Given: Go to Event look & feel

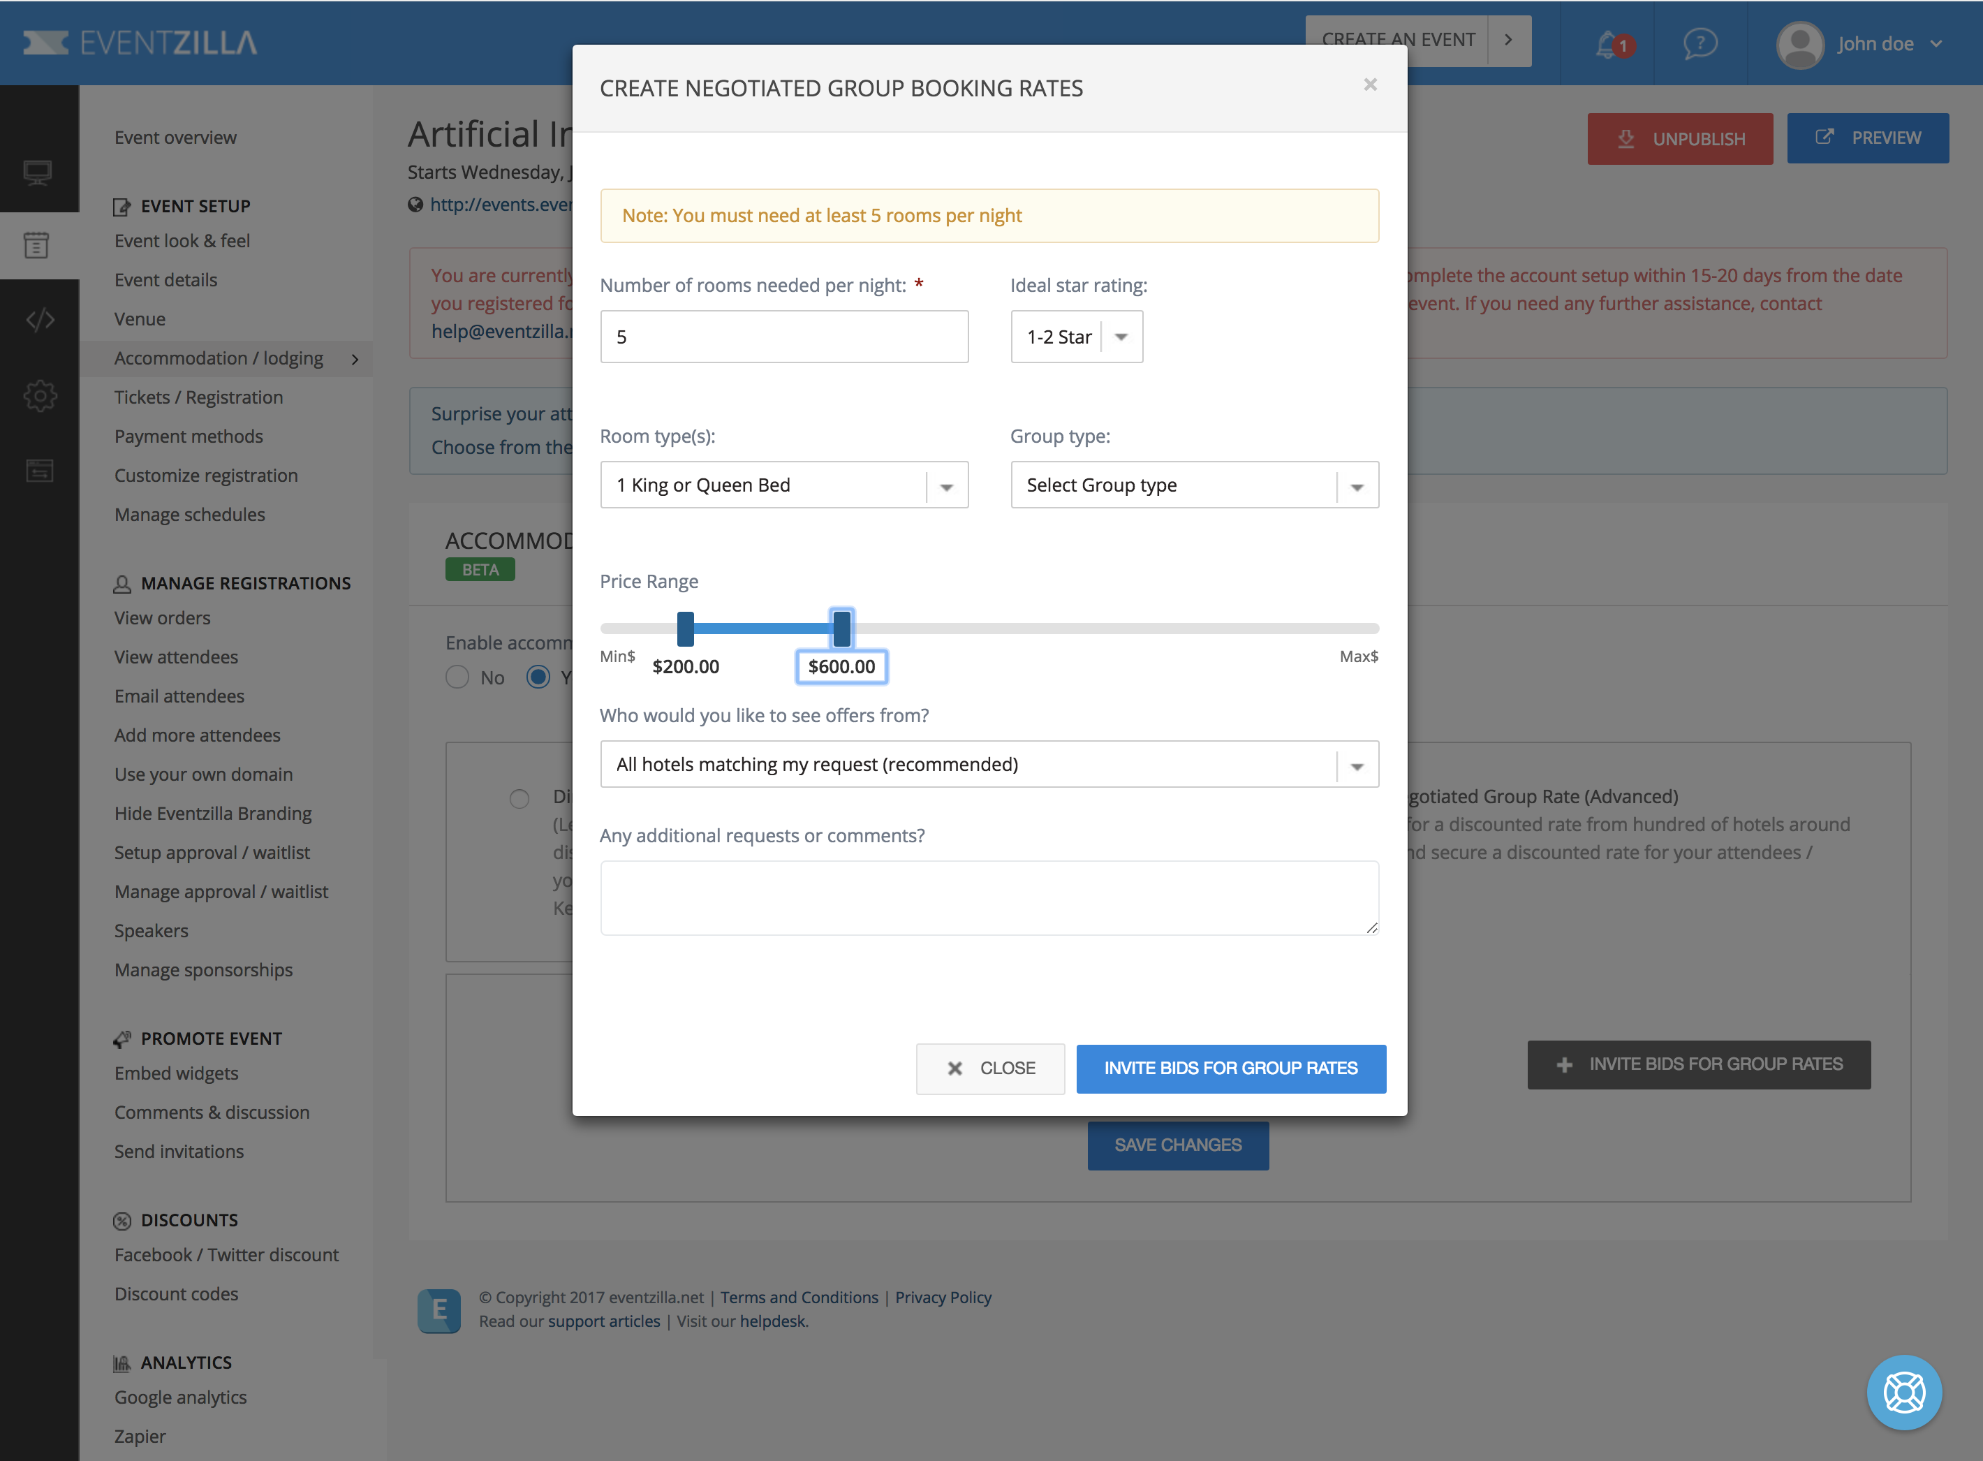Looking at the screenshot, I should 182,240.
